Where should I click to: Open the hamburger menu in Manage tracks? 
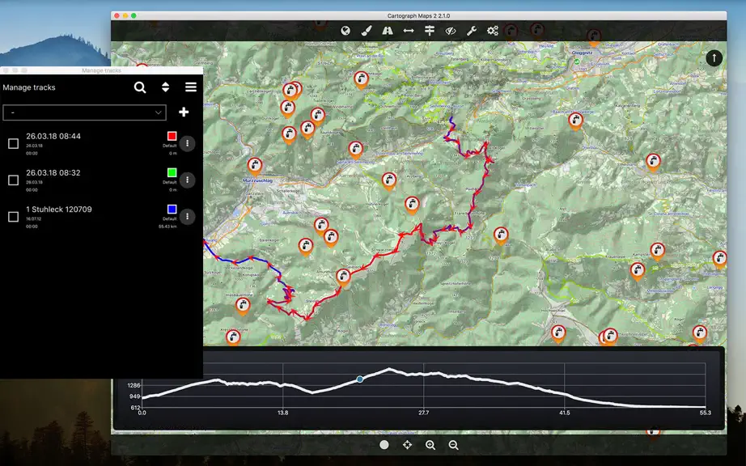tap(191, 87)
